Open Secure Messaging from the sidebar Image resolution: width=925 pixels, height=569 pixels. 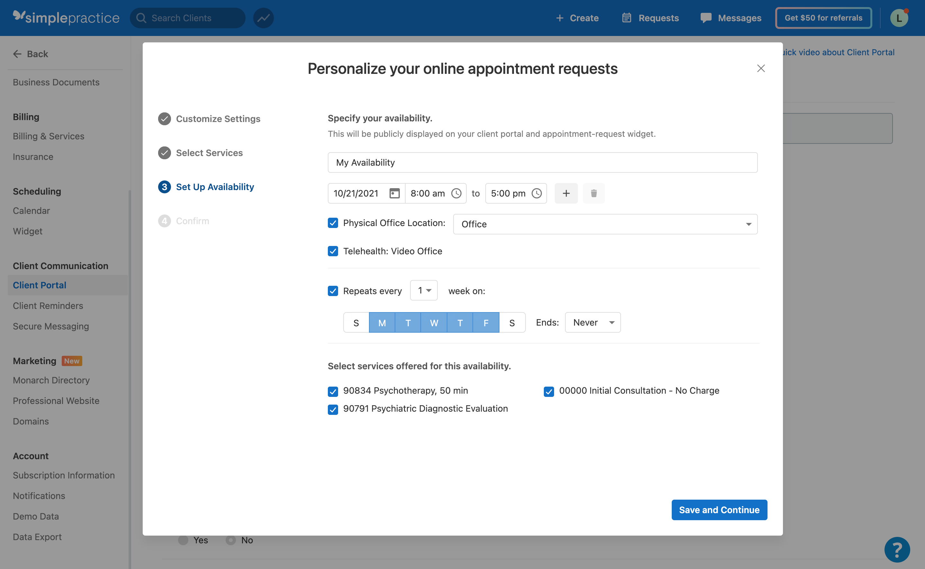pyautogui.click(x=51, y=326)
